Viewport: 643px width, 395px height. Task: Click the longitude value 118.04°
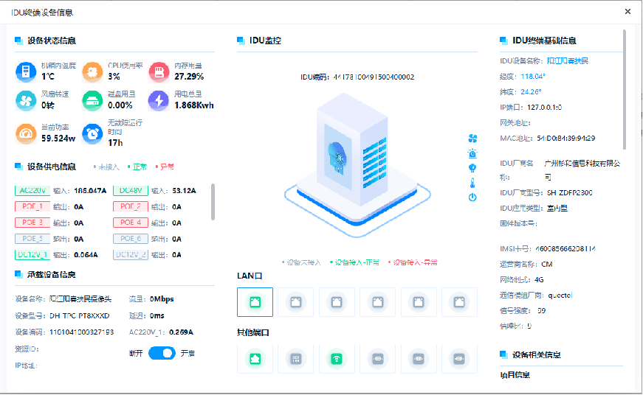click(532, 77)
